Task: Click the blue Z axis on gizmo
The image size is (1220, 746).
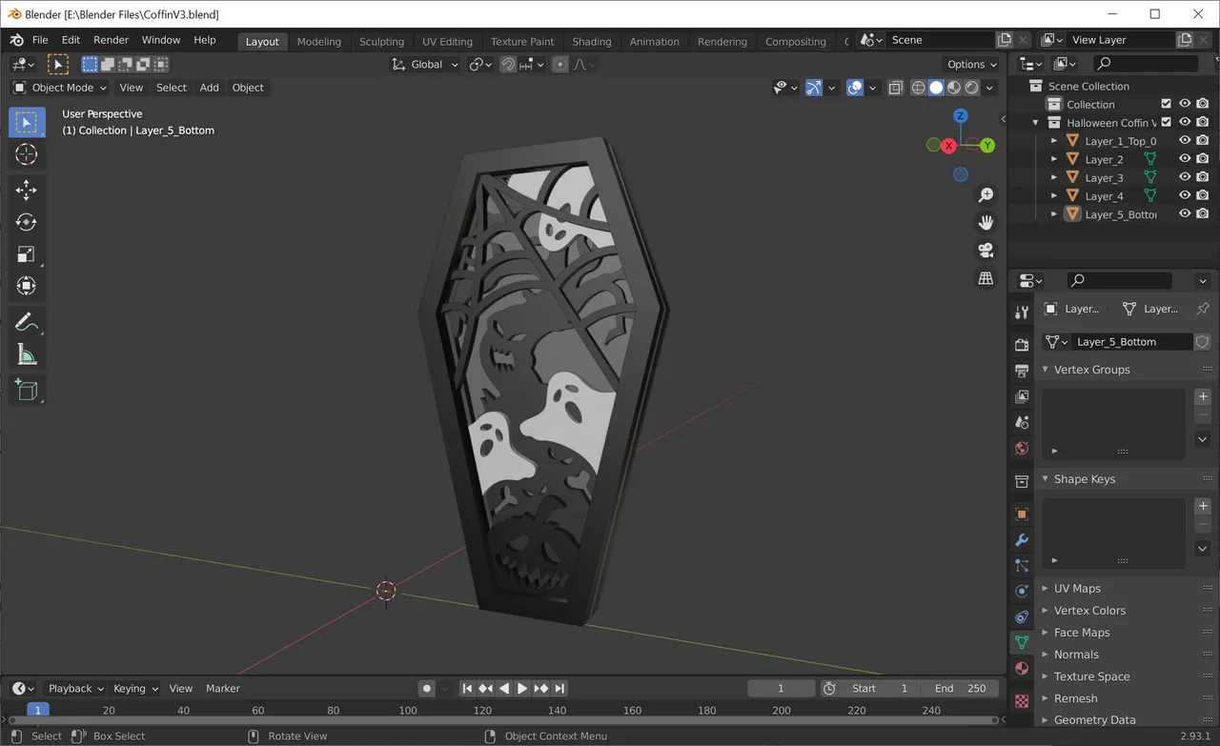Action: [961, 115]
